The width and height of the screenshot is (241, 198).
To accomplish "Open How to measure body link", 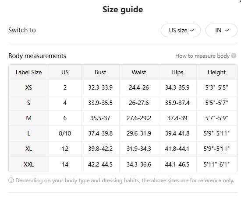I will [202, 56].
